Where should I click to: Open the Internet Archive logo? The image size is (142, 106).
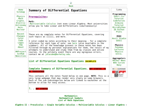tap(119, 75)
